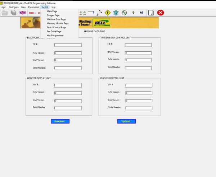Click the TRANSMISSION CONTROL UNIT group label
Image resolution: width=216 pixels, height=177 pixels.
pos(116,38)
